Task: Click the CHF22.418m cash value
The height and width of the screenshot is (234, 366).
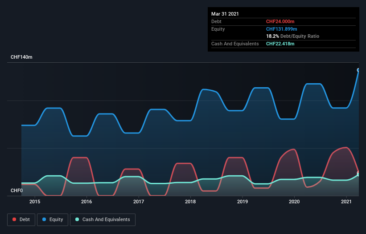Action: [x=280, y=44]
